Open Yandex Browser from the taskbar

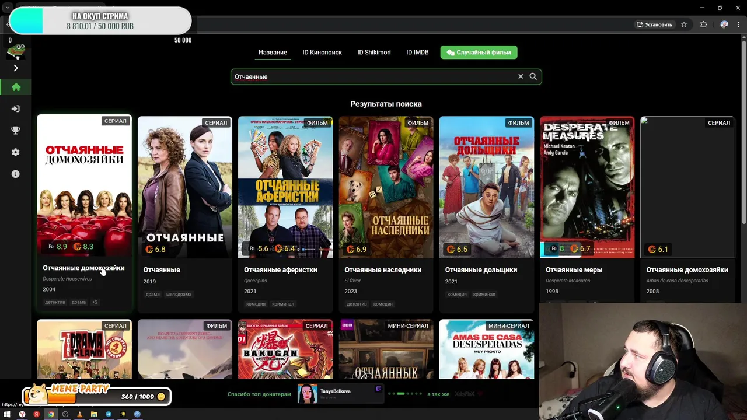click(22, 414)
